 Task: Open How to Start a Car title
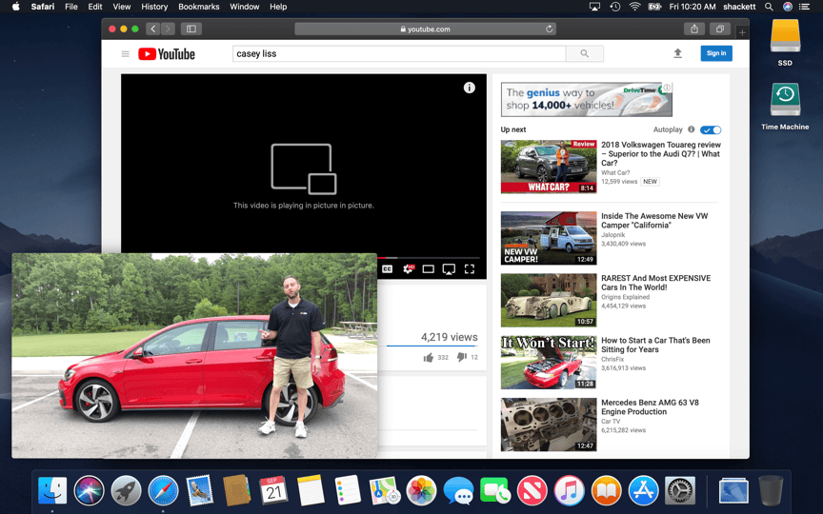655,345
